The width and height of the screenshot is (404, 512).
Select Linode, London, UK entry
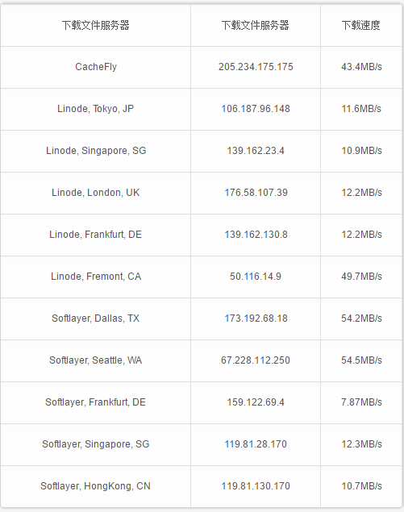point(96,193)
